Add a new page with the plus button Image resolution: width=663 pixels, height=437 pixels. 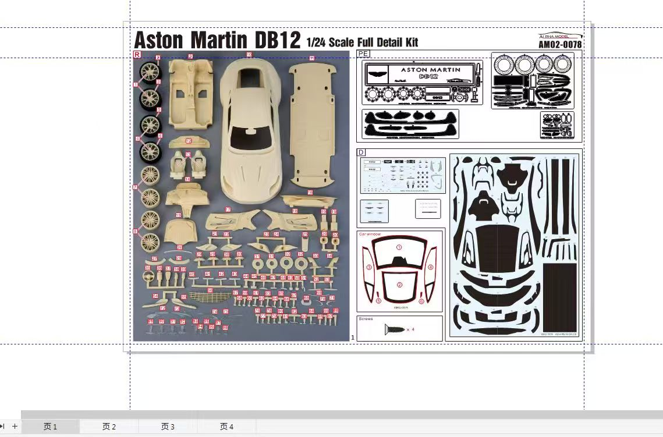pyautogui.click(x=15, y=427)
